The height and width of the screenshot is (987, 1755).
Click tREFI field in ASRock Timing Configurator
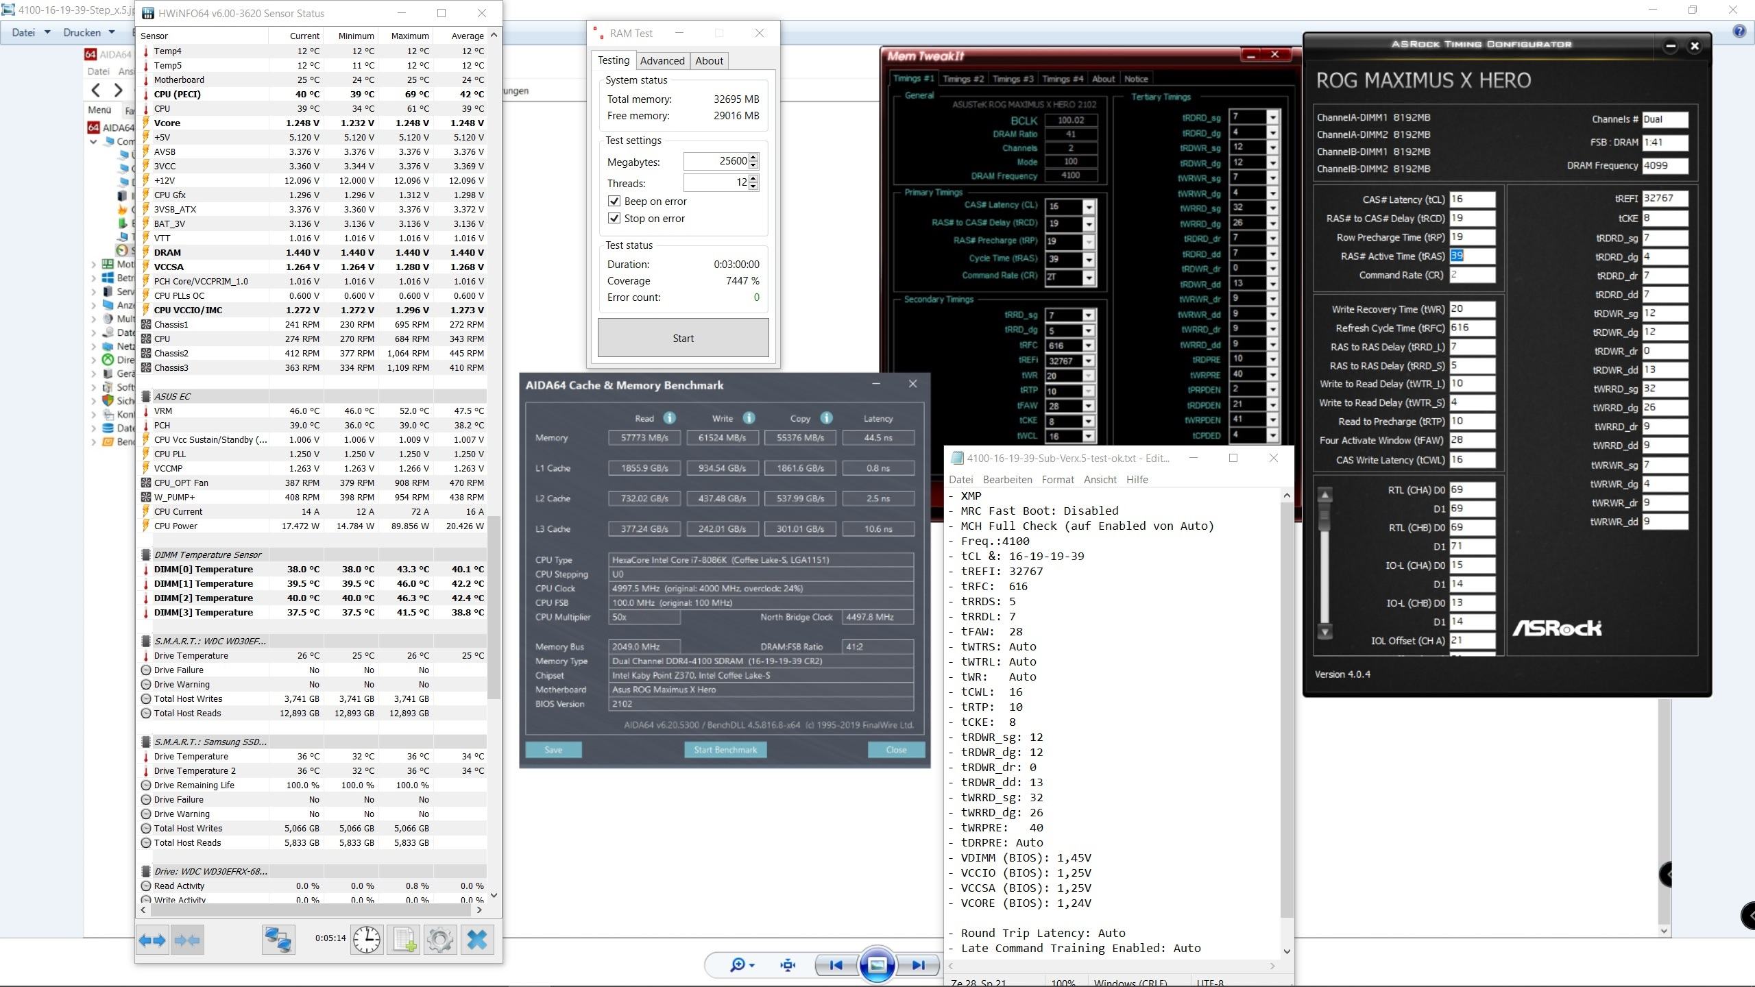click(x=1665, y=198)
